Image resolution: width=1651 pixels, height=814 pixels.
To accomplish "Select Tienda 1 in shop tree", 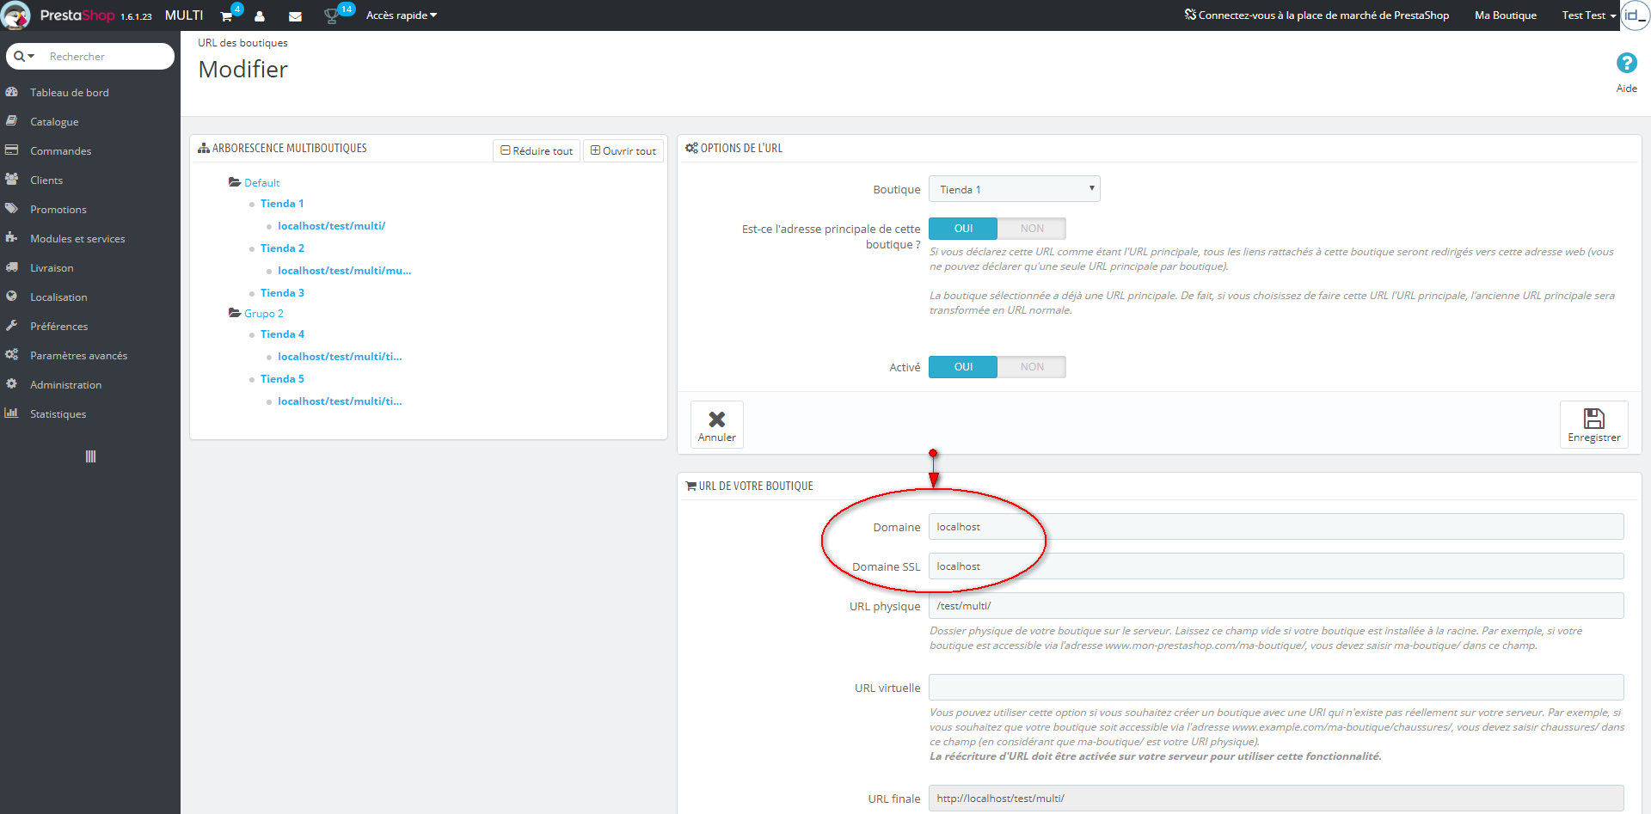I will [x=282, y=204].
